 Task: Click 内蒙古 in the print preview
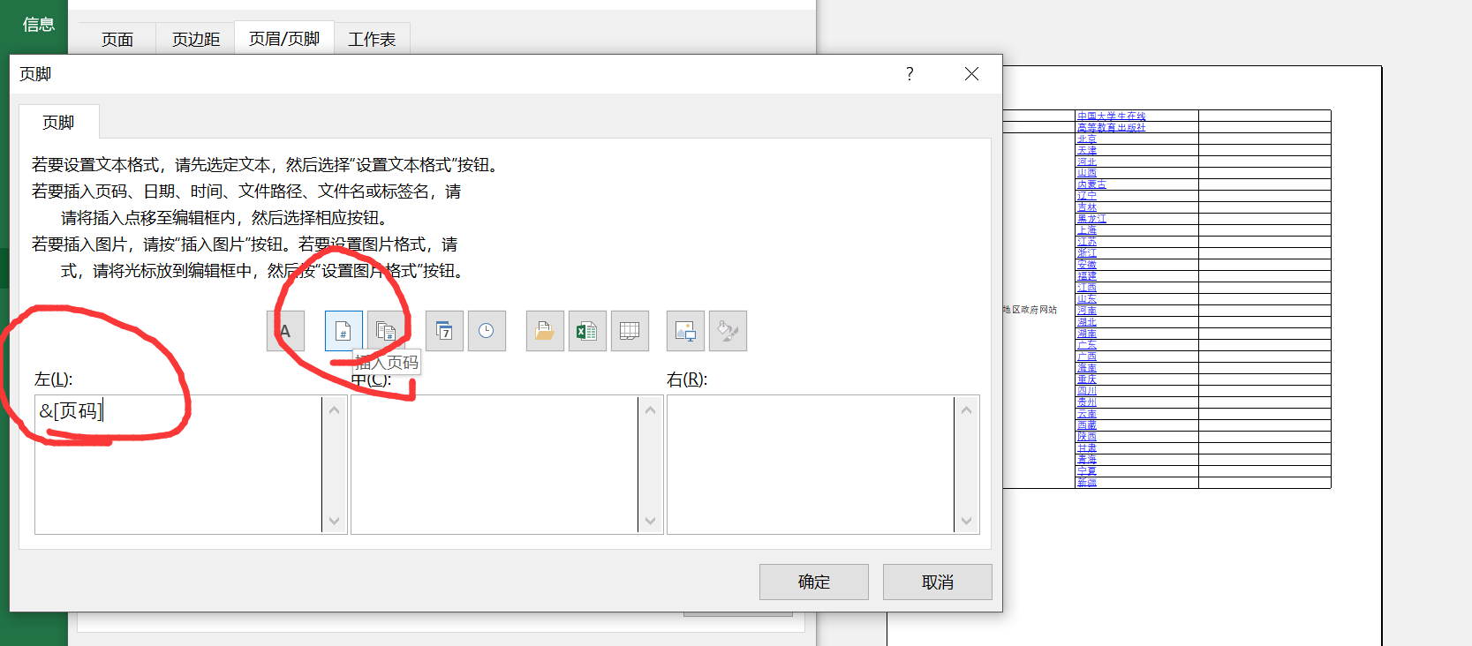tap(1091, 184)
